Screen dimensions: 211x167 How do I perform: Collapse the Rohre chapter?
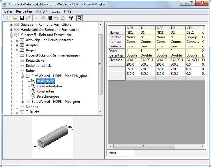(x=17, y=71)
